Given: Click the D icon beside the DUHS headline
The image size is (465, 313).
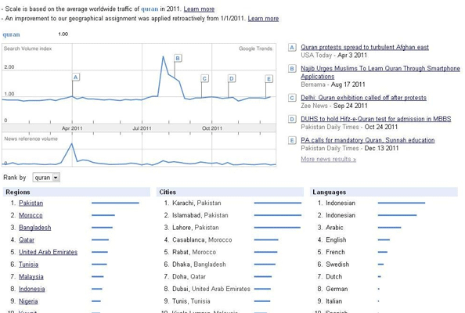Looking at the screenshot, I should click(x=292, y=119).
